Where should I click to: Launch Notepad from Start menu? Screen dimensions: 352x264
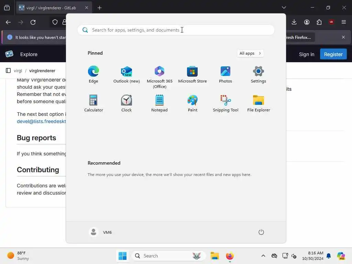159,103
